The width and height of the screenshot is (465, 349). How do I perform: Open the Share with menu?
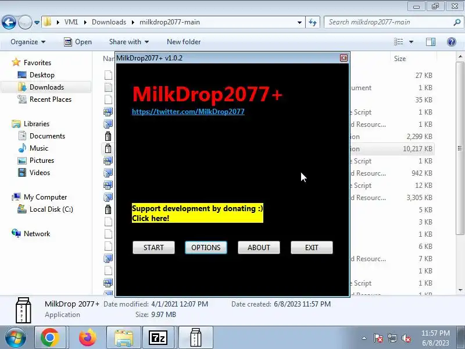click(x=128, y=42)
